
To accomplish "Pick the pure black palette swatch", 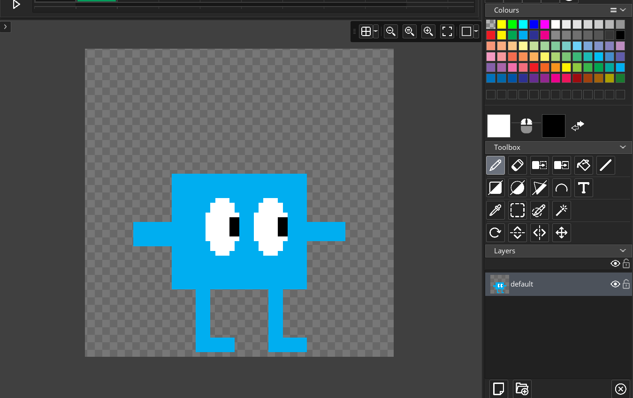I will tap(620, 35).
